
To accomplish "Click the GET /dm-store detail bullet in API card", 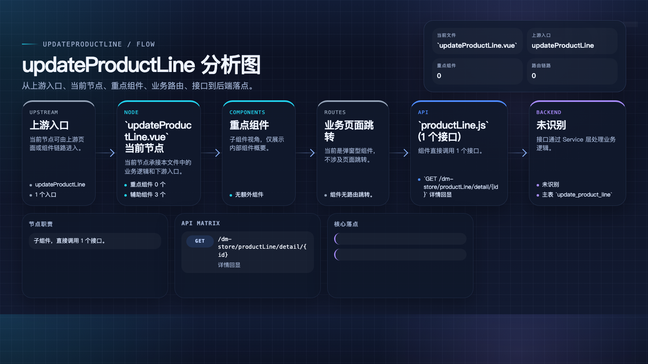I will click(461, 186).
